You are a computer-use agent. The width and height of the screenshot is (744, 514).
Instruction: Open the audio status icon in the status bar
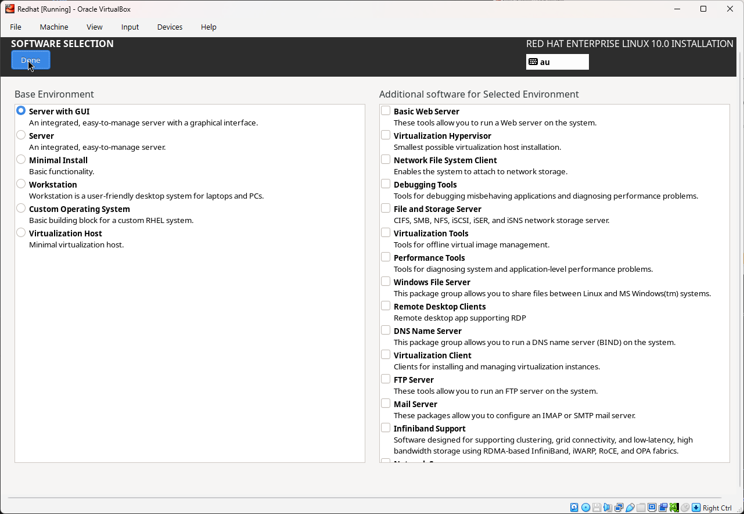(x=608, y=507)
